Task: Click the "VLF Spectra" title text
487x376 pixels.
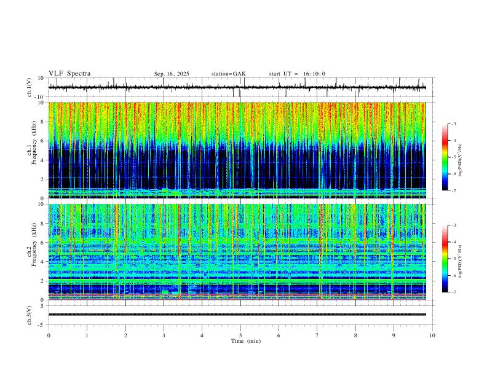Action: [69, 74]
